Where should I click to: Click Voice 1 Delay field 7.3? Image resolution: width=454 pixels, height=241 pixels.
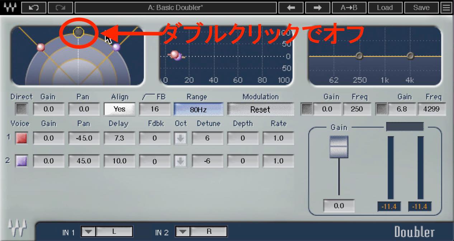click(x=120, y=138)
